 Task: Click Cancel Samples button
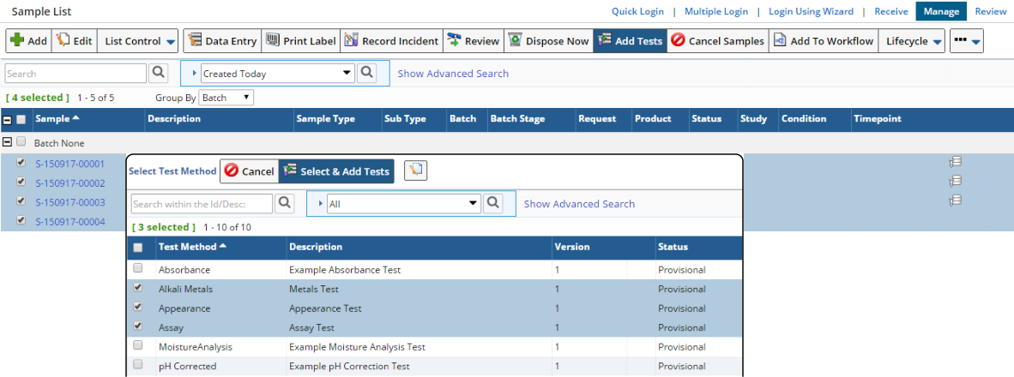click(x=718, y=40)
